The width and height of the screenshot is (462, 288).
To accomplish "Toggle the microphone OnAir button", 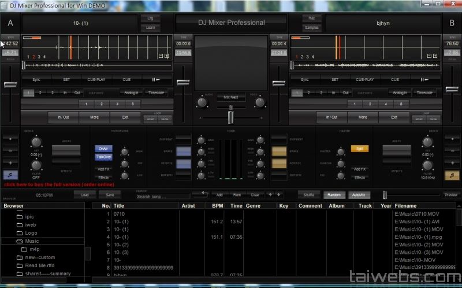I will [103, 149].
